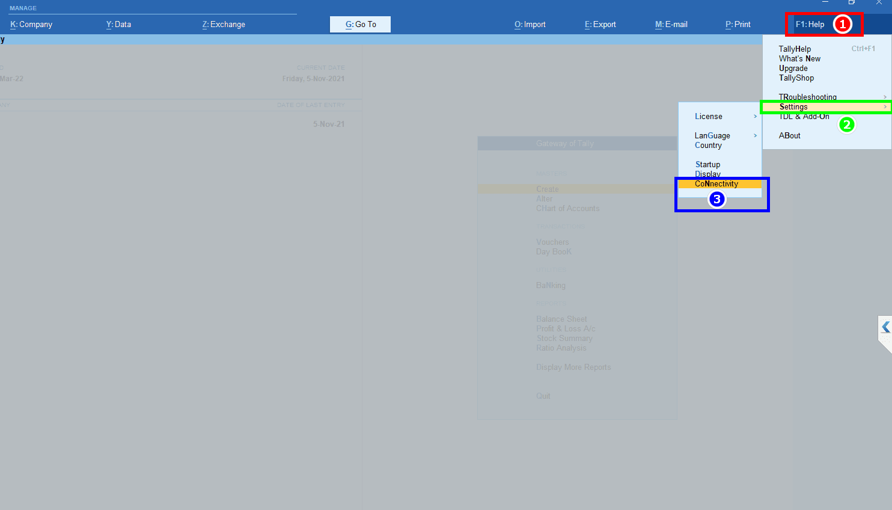Open CHart of Accounts

(567, 208)
